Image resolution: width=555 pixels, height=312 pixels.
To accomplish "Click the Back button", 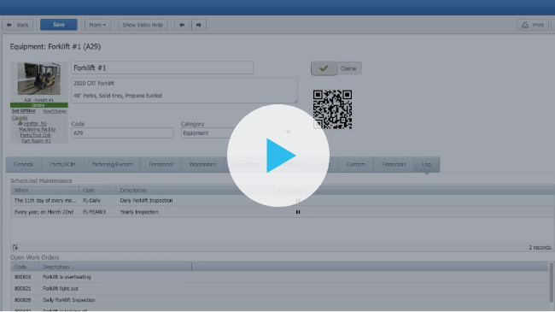I will [x=18, y=25].
